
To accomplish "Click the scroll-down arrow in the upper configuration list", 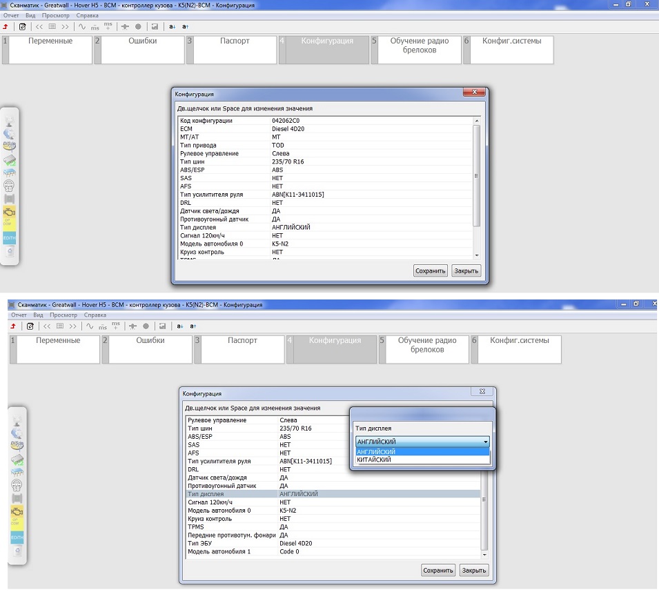I will pyautogui.click(x=477, y=255).
